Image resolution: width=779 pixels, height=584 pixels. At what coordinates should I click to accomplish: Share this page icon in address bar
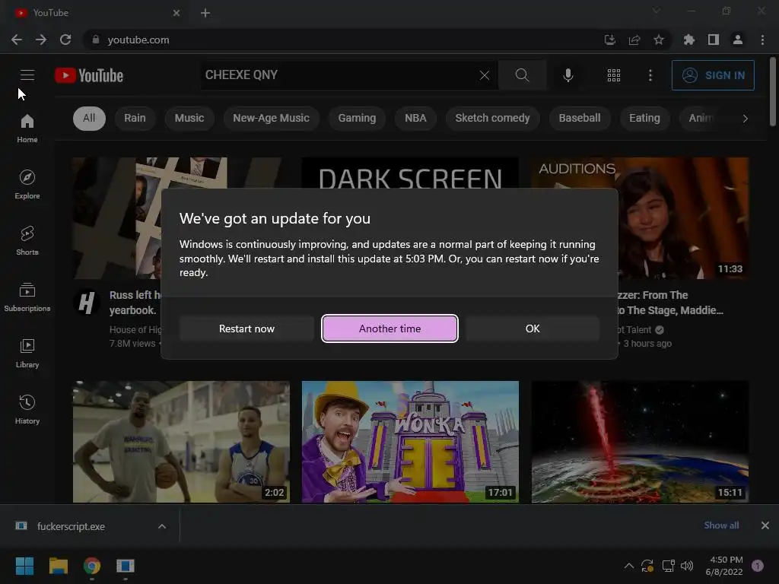pyautogui.click(x=634, y=40)
